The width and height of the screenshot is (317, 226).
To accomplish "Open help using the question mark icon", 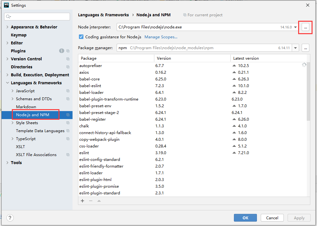I will click(x=10, y=218).
